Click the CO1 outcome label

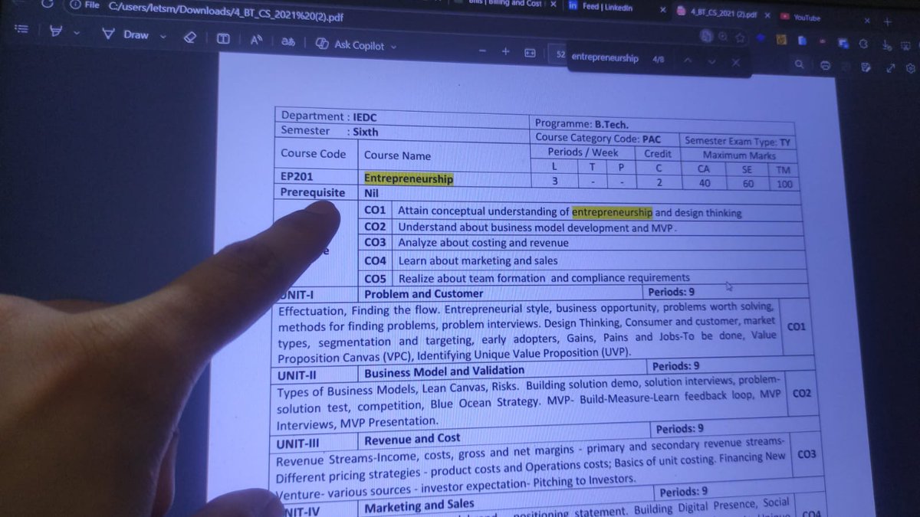click(x=375, y=209)
